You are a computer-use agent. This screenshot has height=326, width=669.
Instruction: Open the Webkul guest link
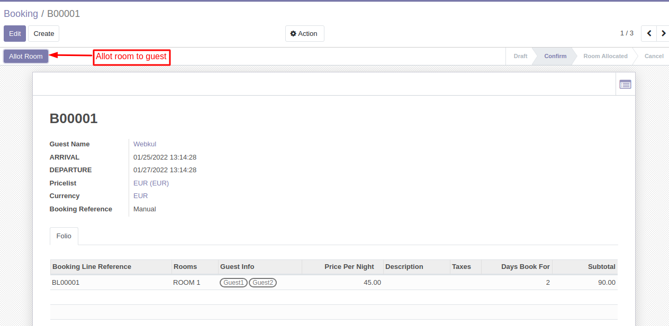[x=144, y=144]
